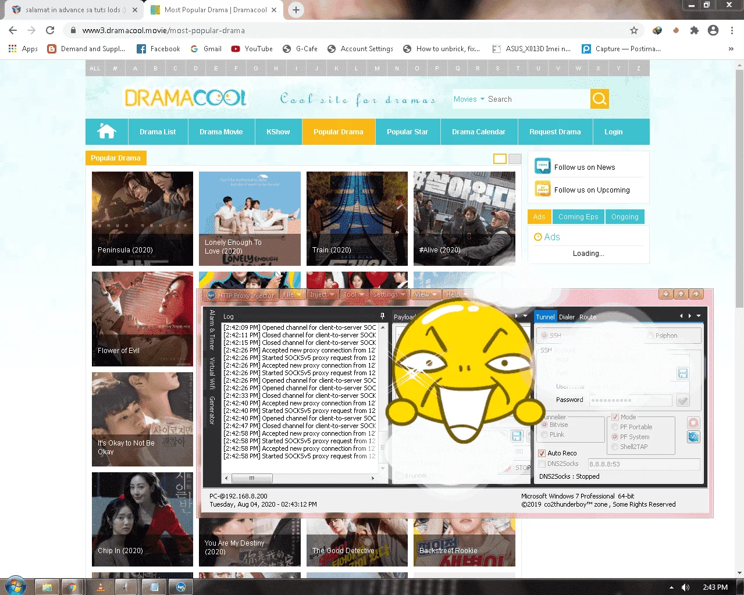Image resolution: width=744 pixels, height=595 pixels.
Task: Open the Settings dropdown in Injector
Action: (x=389, y=294)
